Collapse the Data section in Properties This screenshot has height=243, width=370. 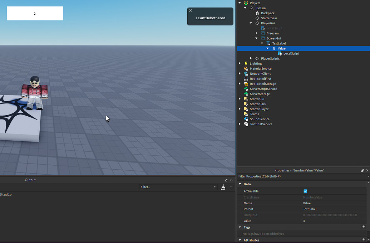pyautogui.click(x=240, y=184)
